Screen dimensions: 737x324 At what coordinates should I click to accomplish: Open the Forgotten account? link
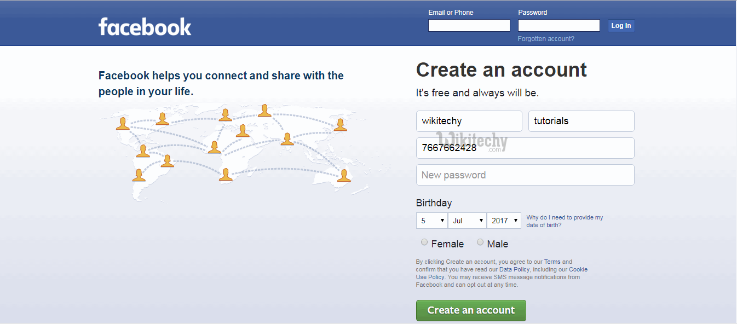(546, 39)
